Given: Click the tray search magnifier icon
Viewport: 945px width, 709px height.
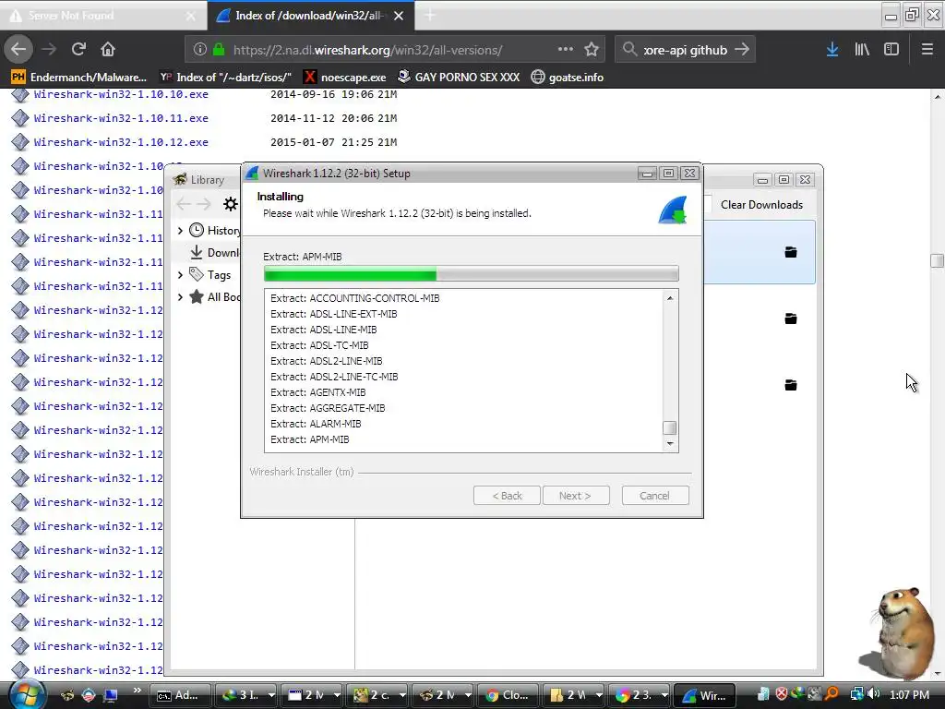Looking at the screenshot, I should pyautogui.click(x=831, y=694).
